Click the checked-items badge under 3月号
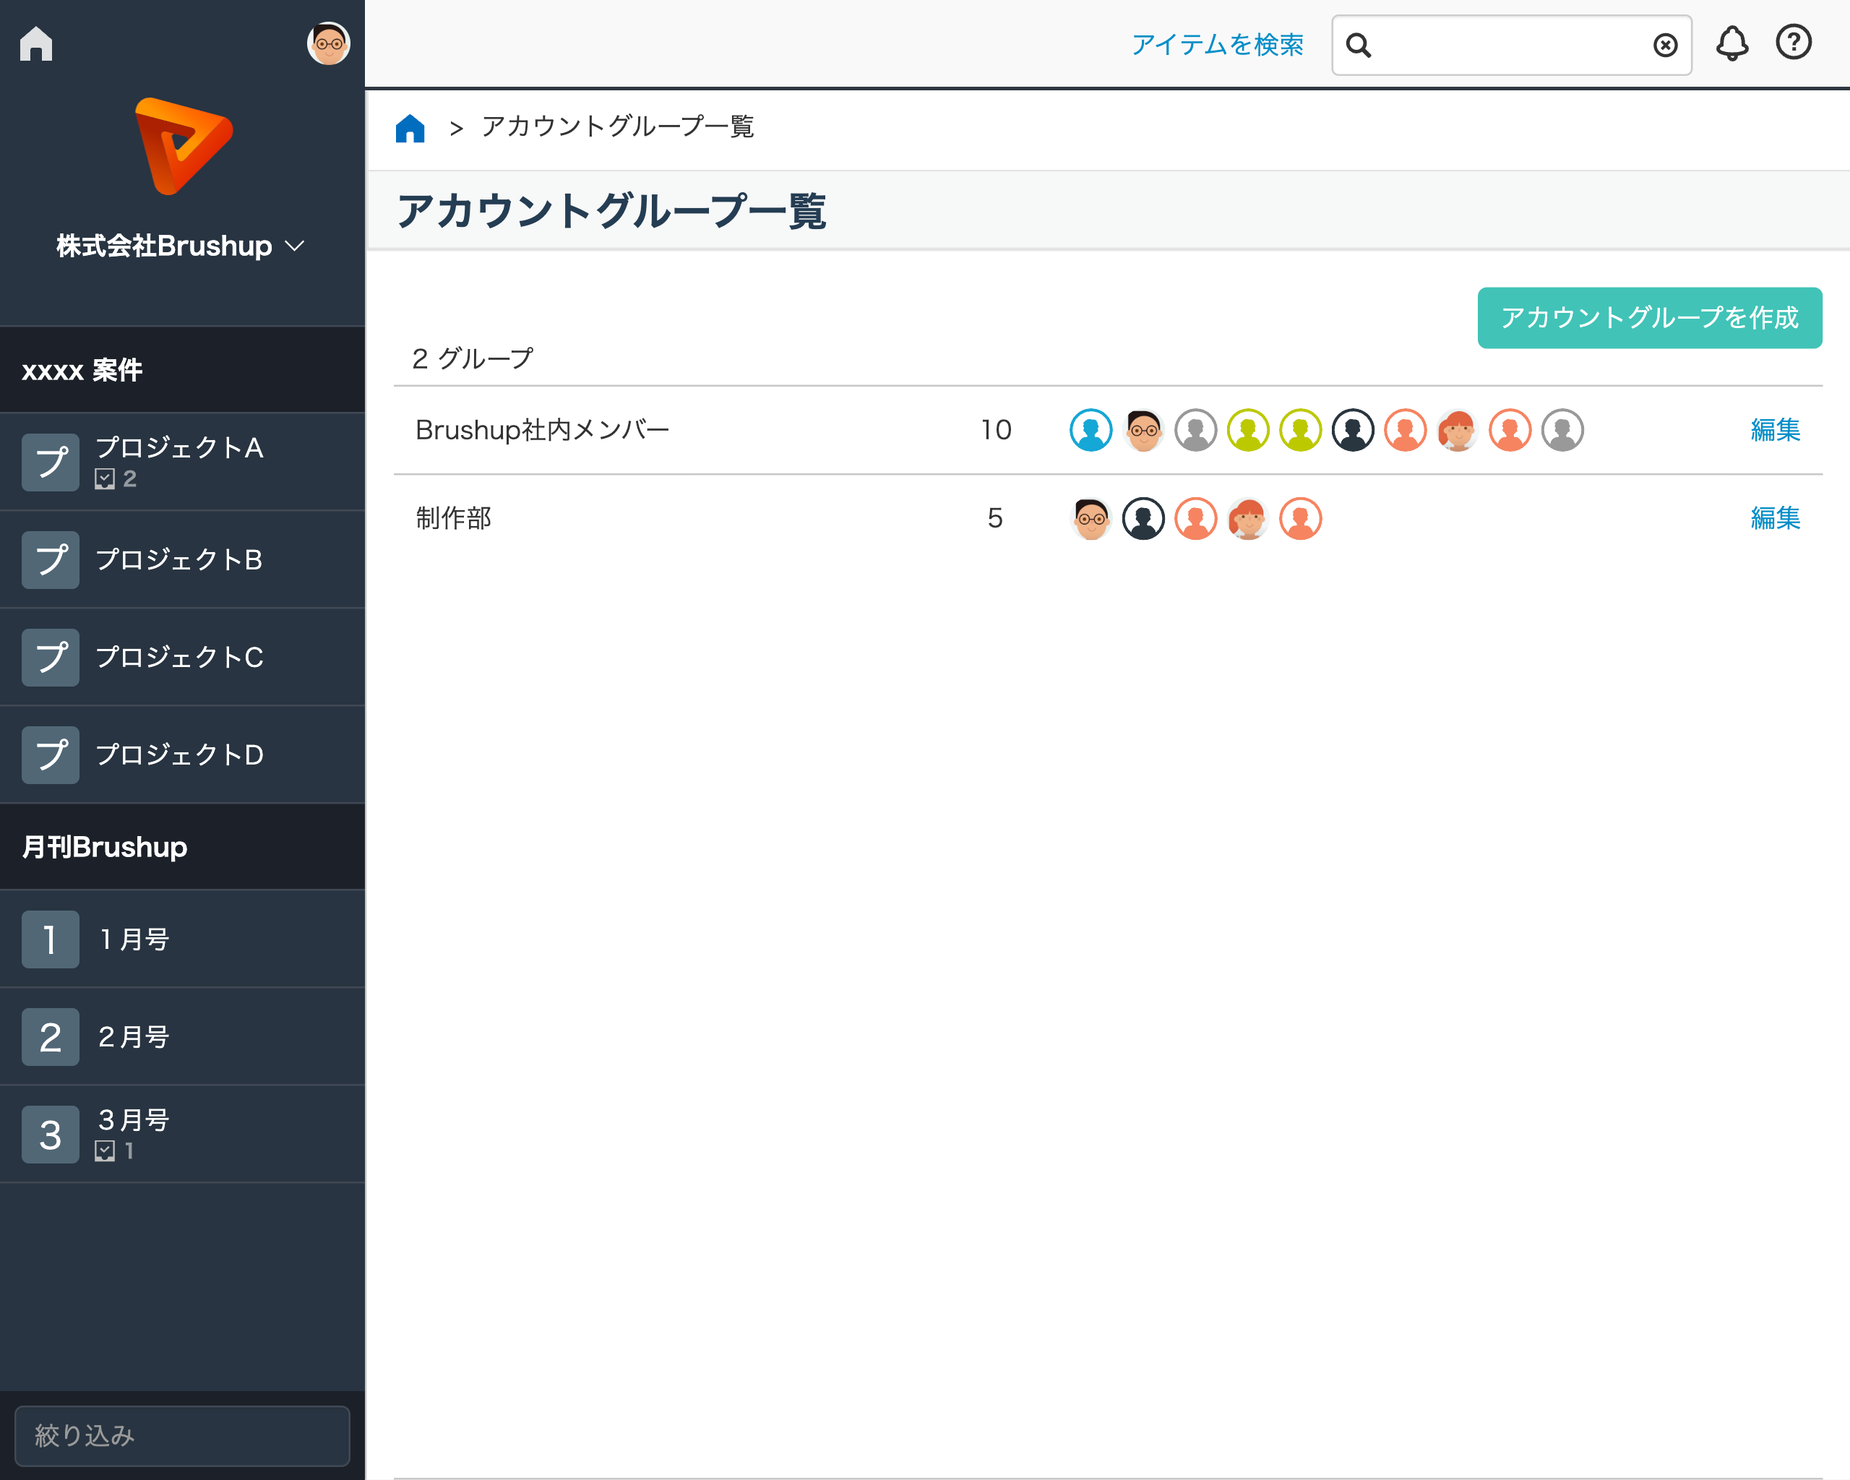Screen dimensions: 1850x1480 115,1150
